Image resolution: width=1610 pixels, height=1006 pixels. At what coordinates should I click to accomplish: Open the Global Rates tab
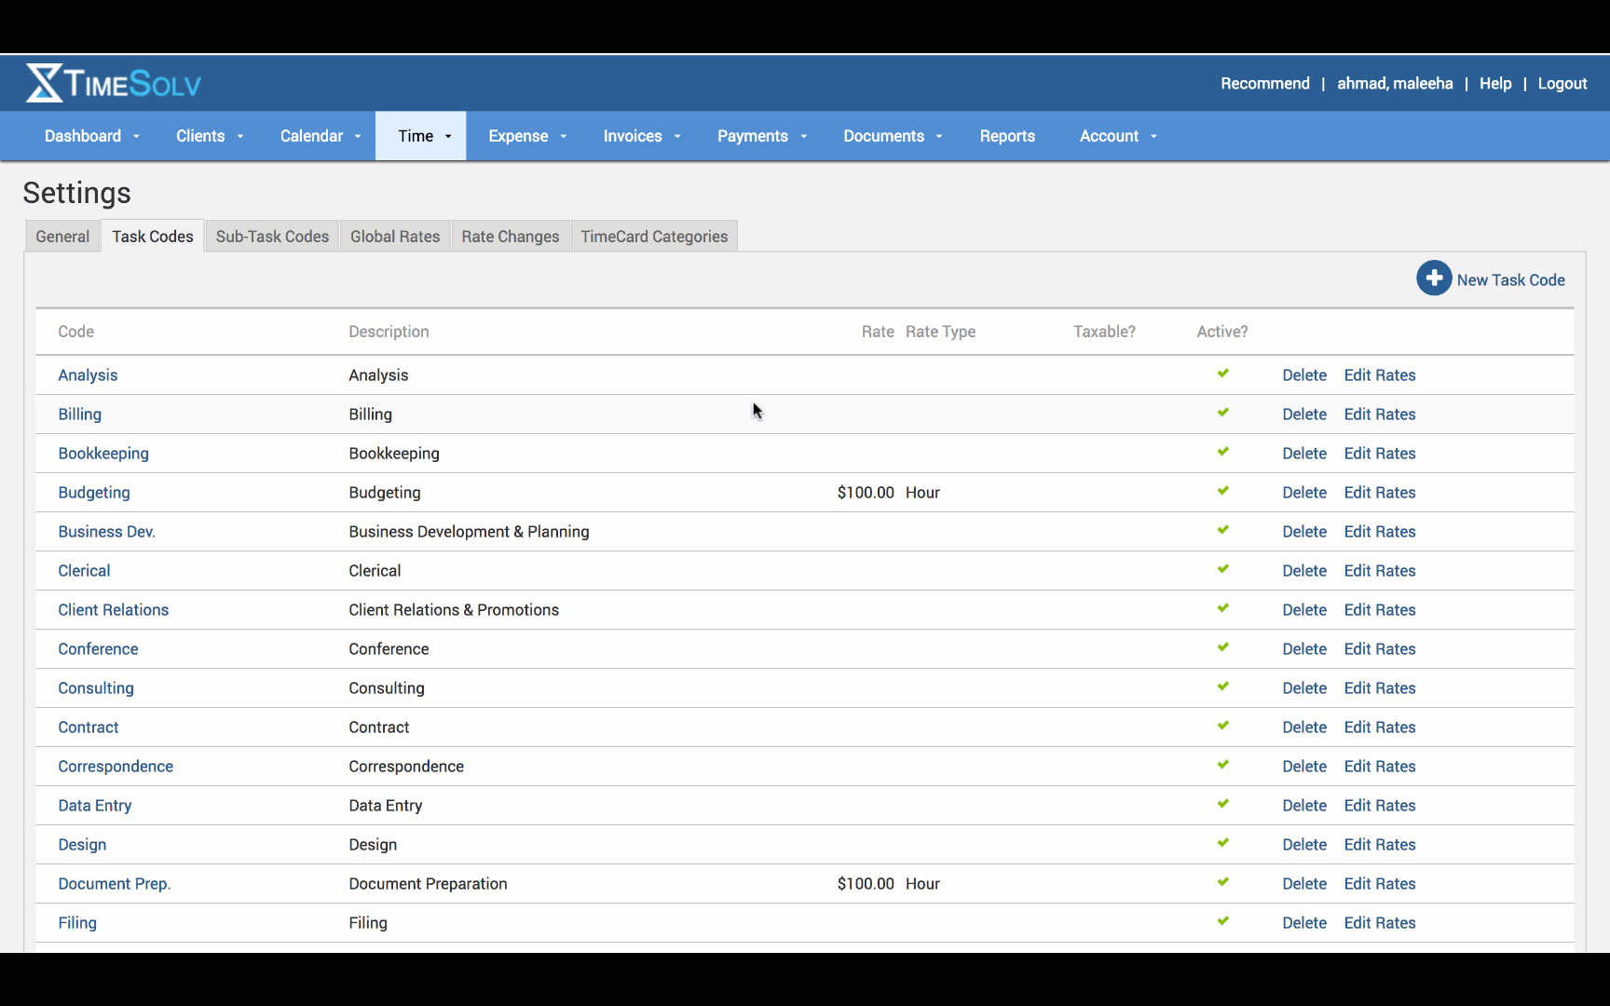tap(395, 237)
